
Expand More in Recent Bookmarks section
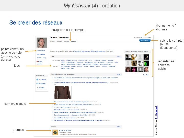coord(119,74)
